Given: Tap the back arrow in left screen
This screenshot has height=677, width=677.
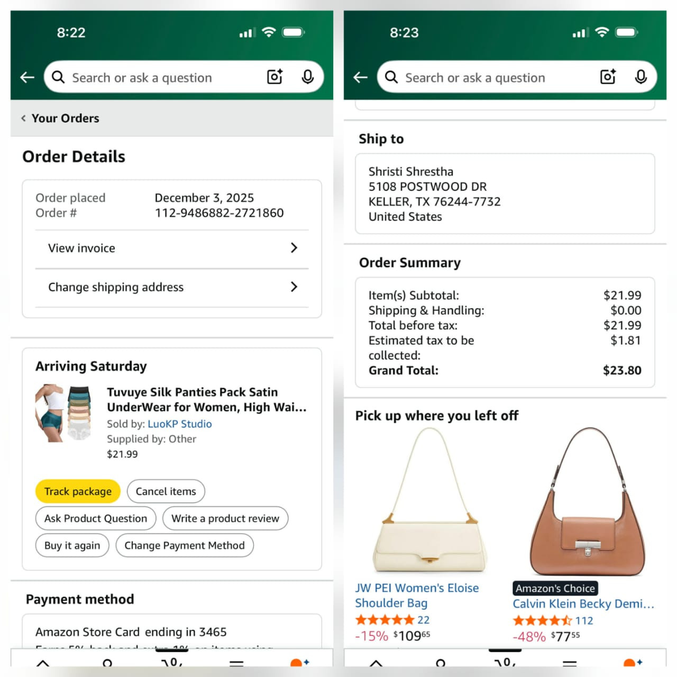Looking at the screenshot, I should click(x=28, y=78).
